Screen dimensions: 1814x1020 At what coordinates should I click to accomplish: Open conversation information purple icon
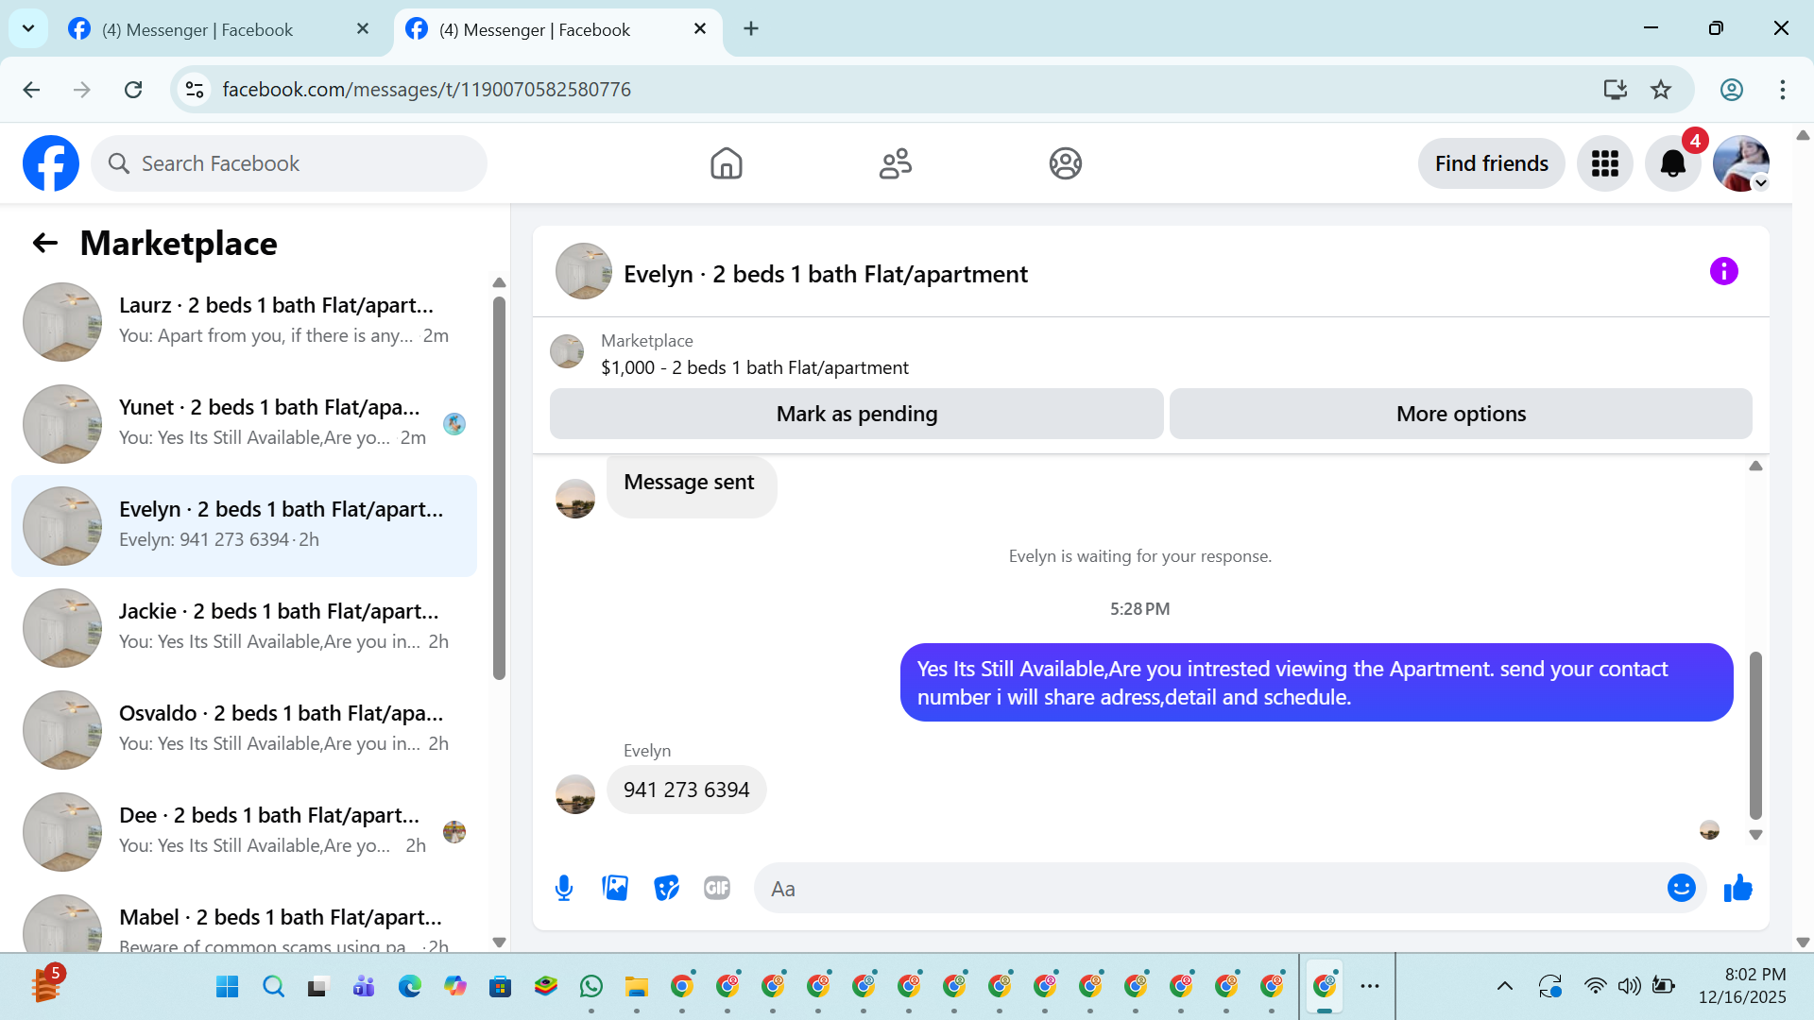tap(1723, 272)
